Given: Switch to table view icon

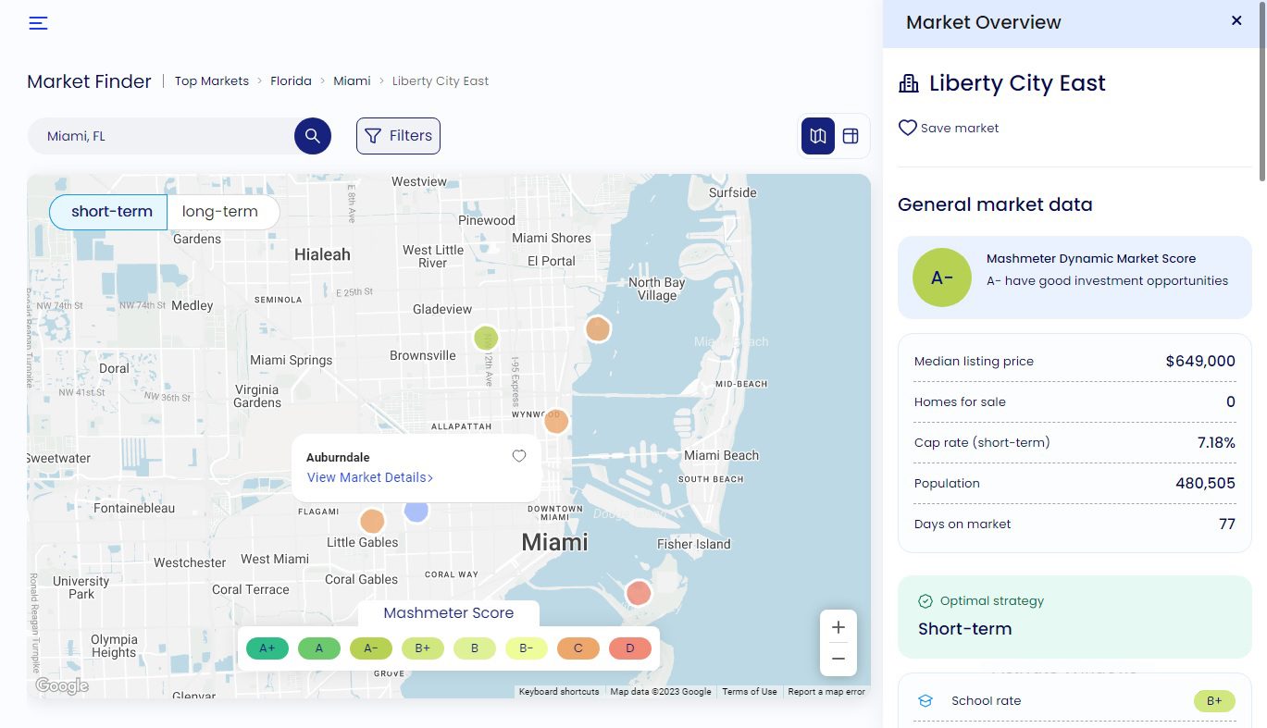Looking at the screenshot, I should 850,135.
